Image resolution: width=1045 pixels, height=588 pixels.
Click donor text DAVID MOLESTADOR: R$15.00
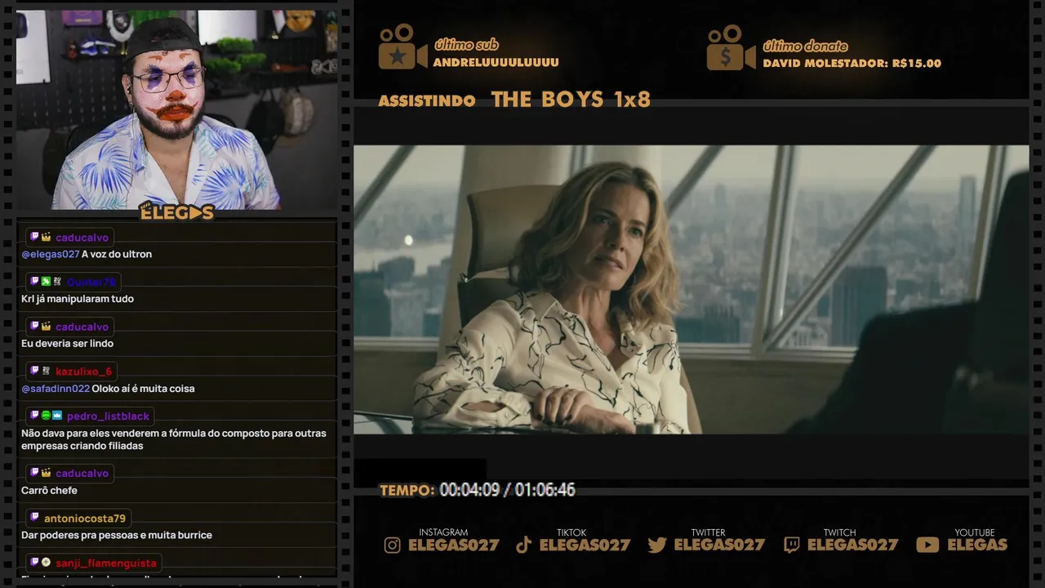click(x=852, y=63)
